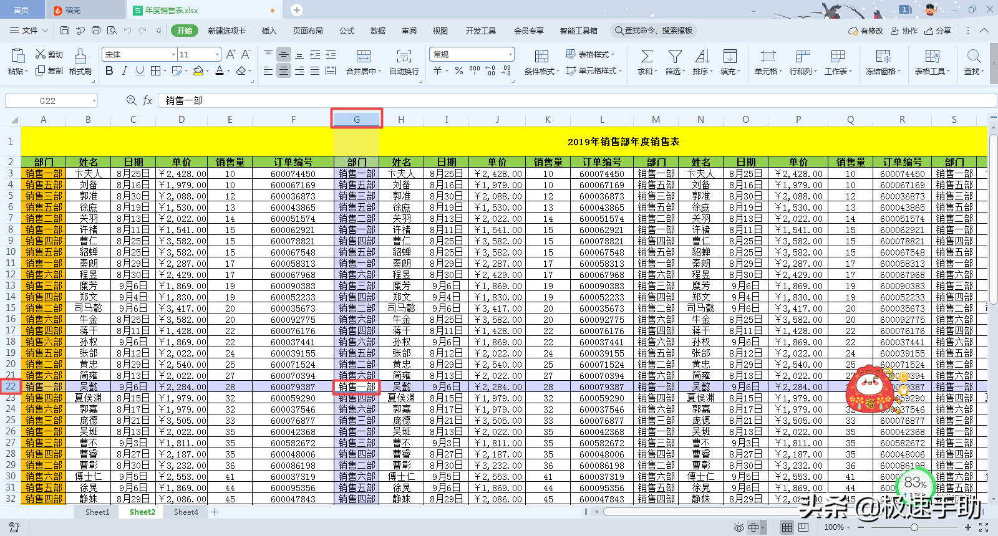Toggle Bold formatting
This screenshot has width=998, height=536.
[x=109, y=70]
